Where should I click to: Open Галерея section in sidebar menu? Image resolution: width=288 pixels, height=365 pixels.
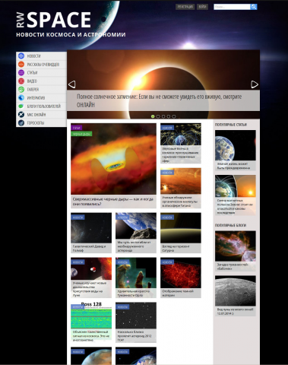pos(41,89)
